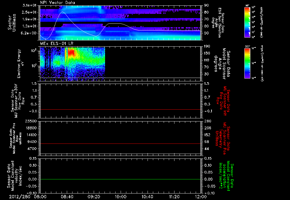Click the red 'MU Scanner Pos Telemetry' label
This screenshot has height=200, width=290.
223,138
